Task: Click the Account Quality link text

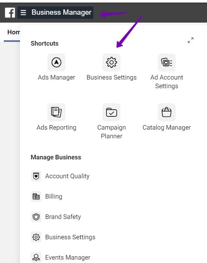Action: pos(67,176)
